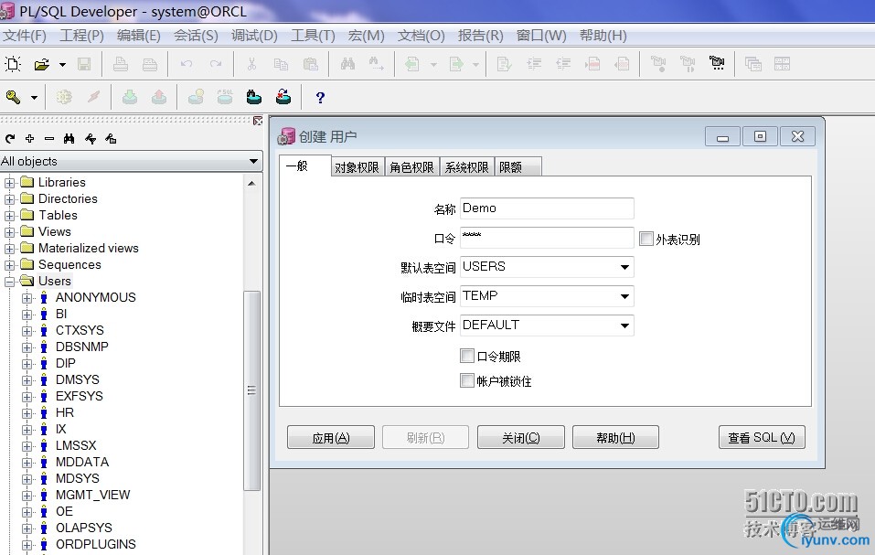The width and height of the screenshot is (875, 555).
Task: Collapse the Users folder node
Action: [x=9, y=281]
